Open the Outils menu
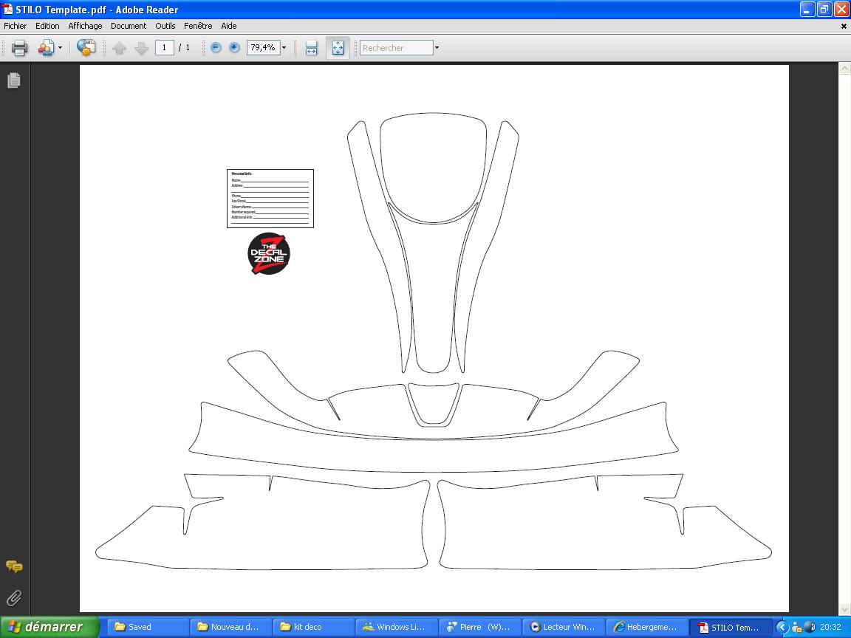Image resolution: width=851 pixels, height=638 pixels. 165,26
